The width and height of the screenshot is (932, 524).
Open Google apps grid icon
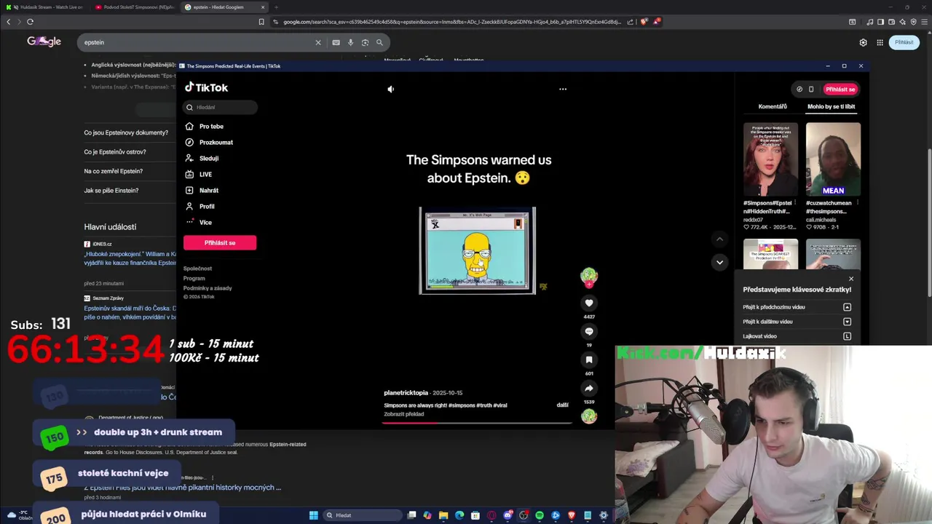pyautogui.click(x=880, y=42)
